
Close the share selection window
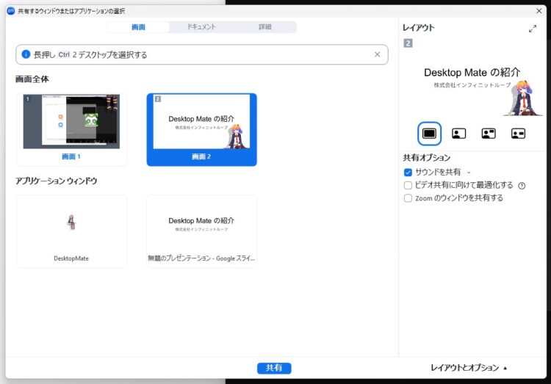[539, 11]
